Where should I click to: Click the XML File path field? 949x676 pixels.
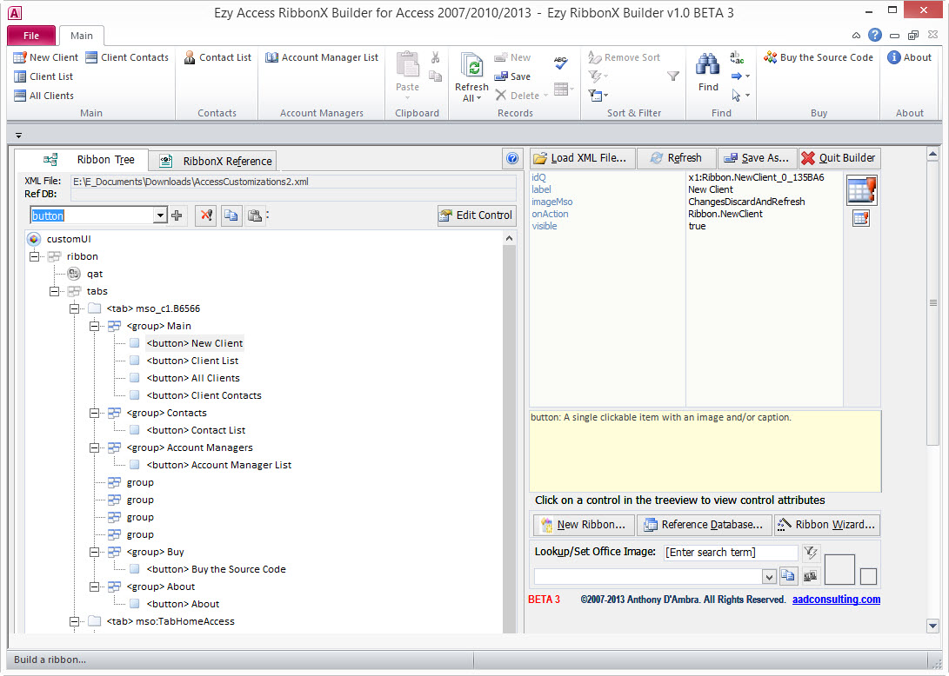pyautogui.click(x=293, y=182)
